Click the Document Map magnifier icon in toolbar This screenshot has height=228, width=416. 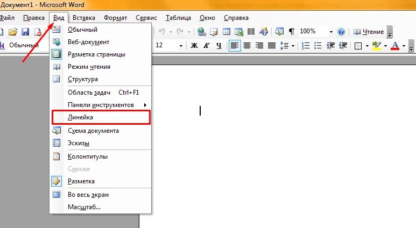click(x=279, y=32)
